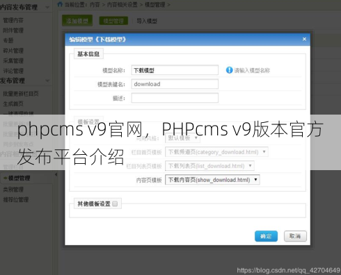Open 推荐位管理 in the sidebar

16,199
